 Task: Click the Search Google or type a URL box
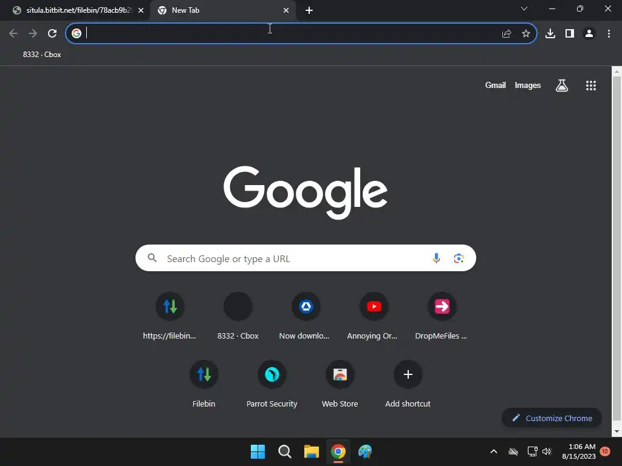(x=306, y=258)
